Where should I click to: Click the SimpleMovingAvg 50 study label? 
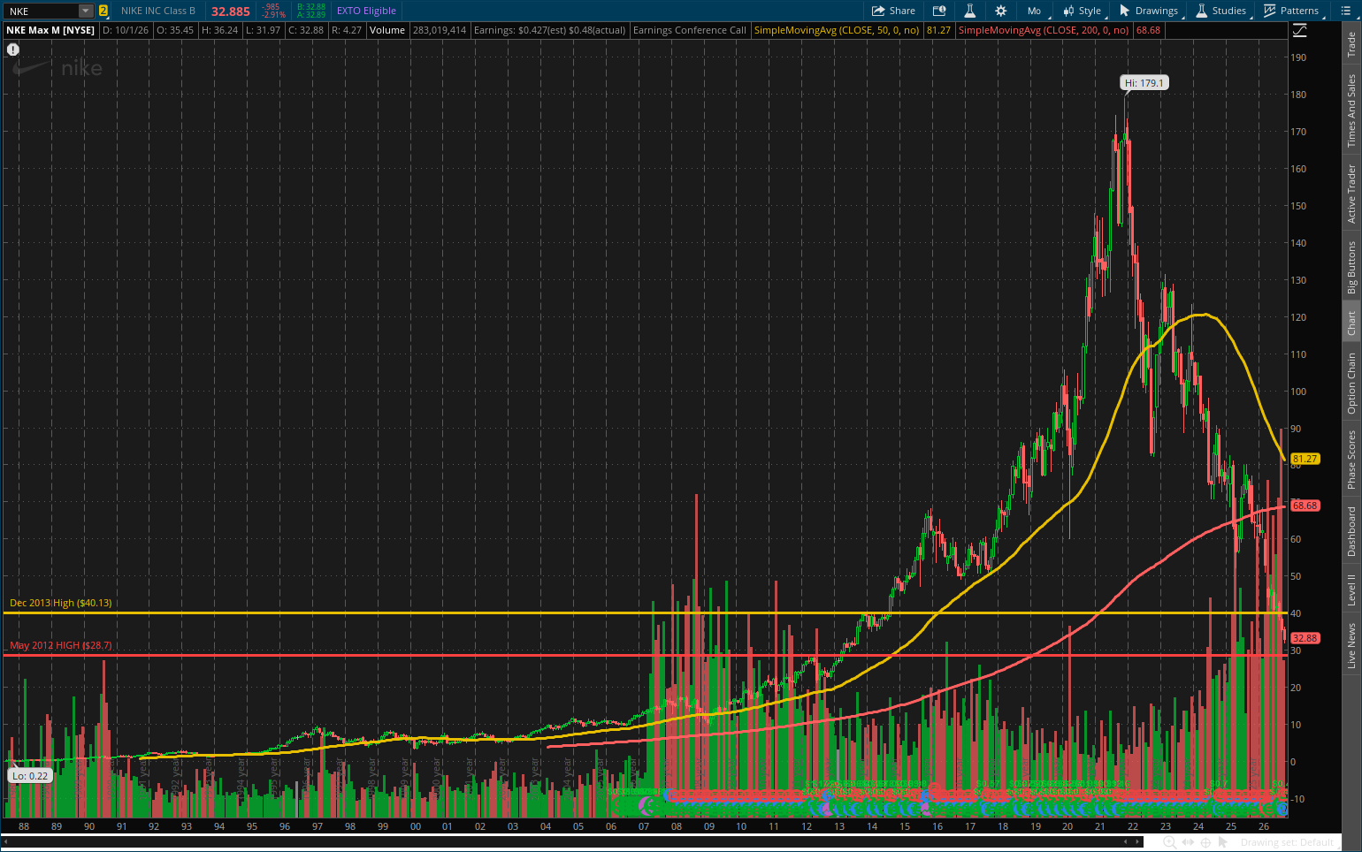[x=837, y=30]
